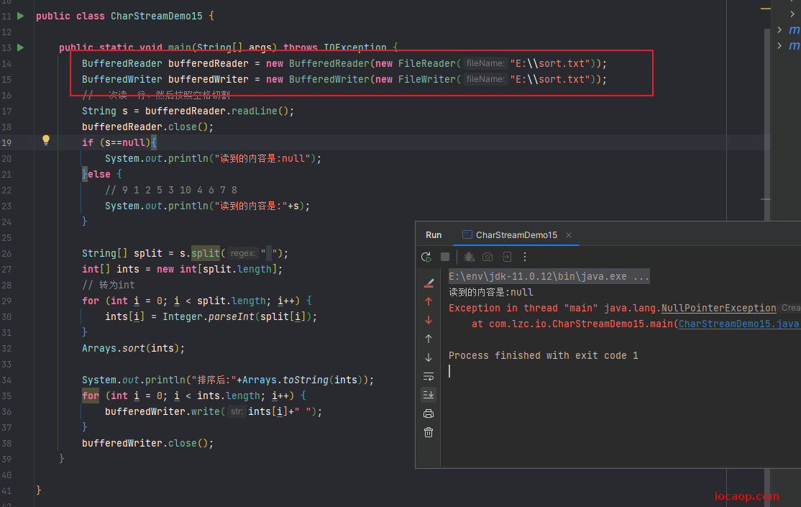Print the console output with printer icon
801x507 pixels.
pyautogui.click(x=429, y=414)
